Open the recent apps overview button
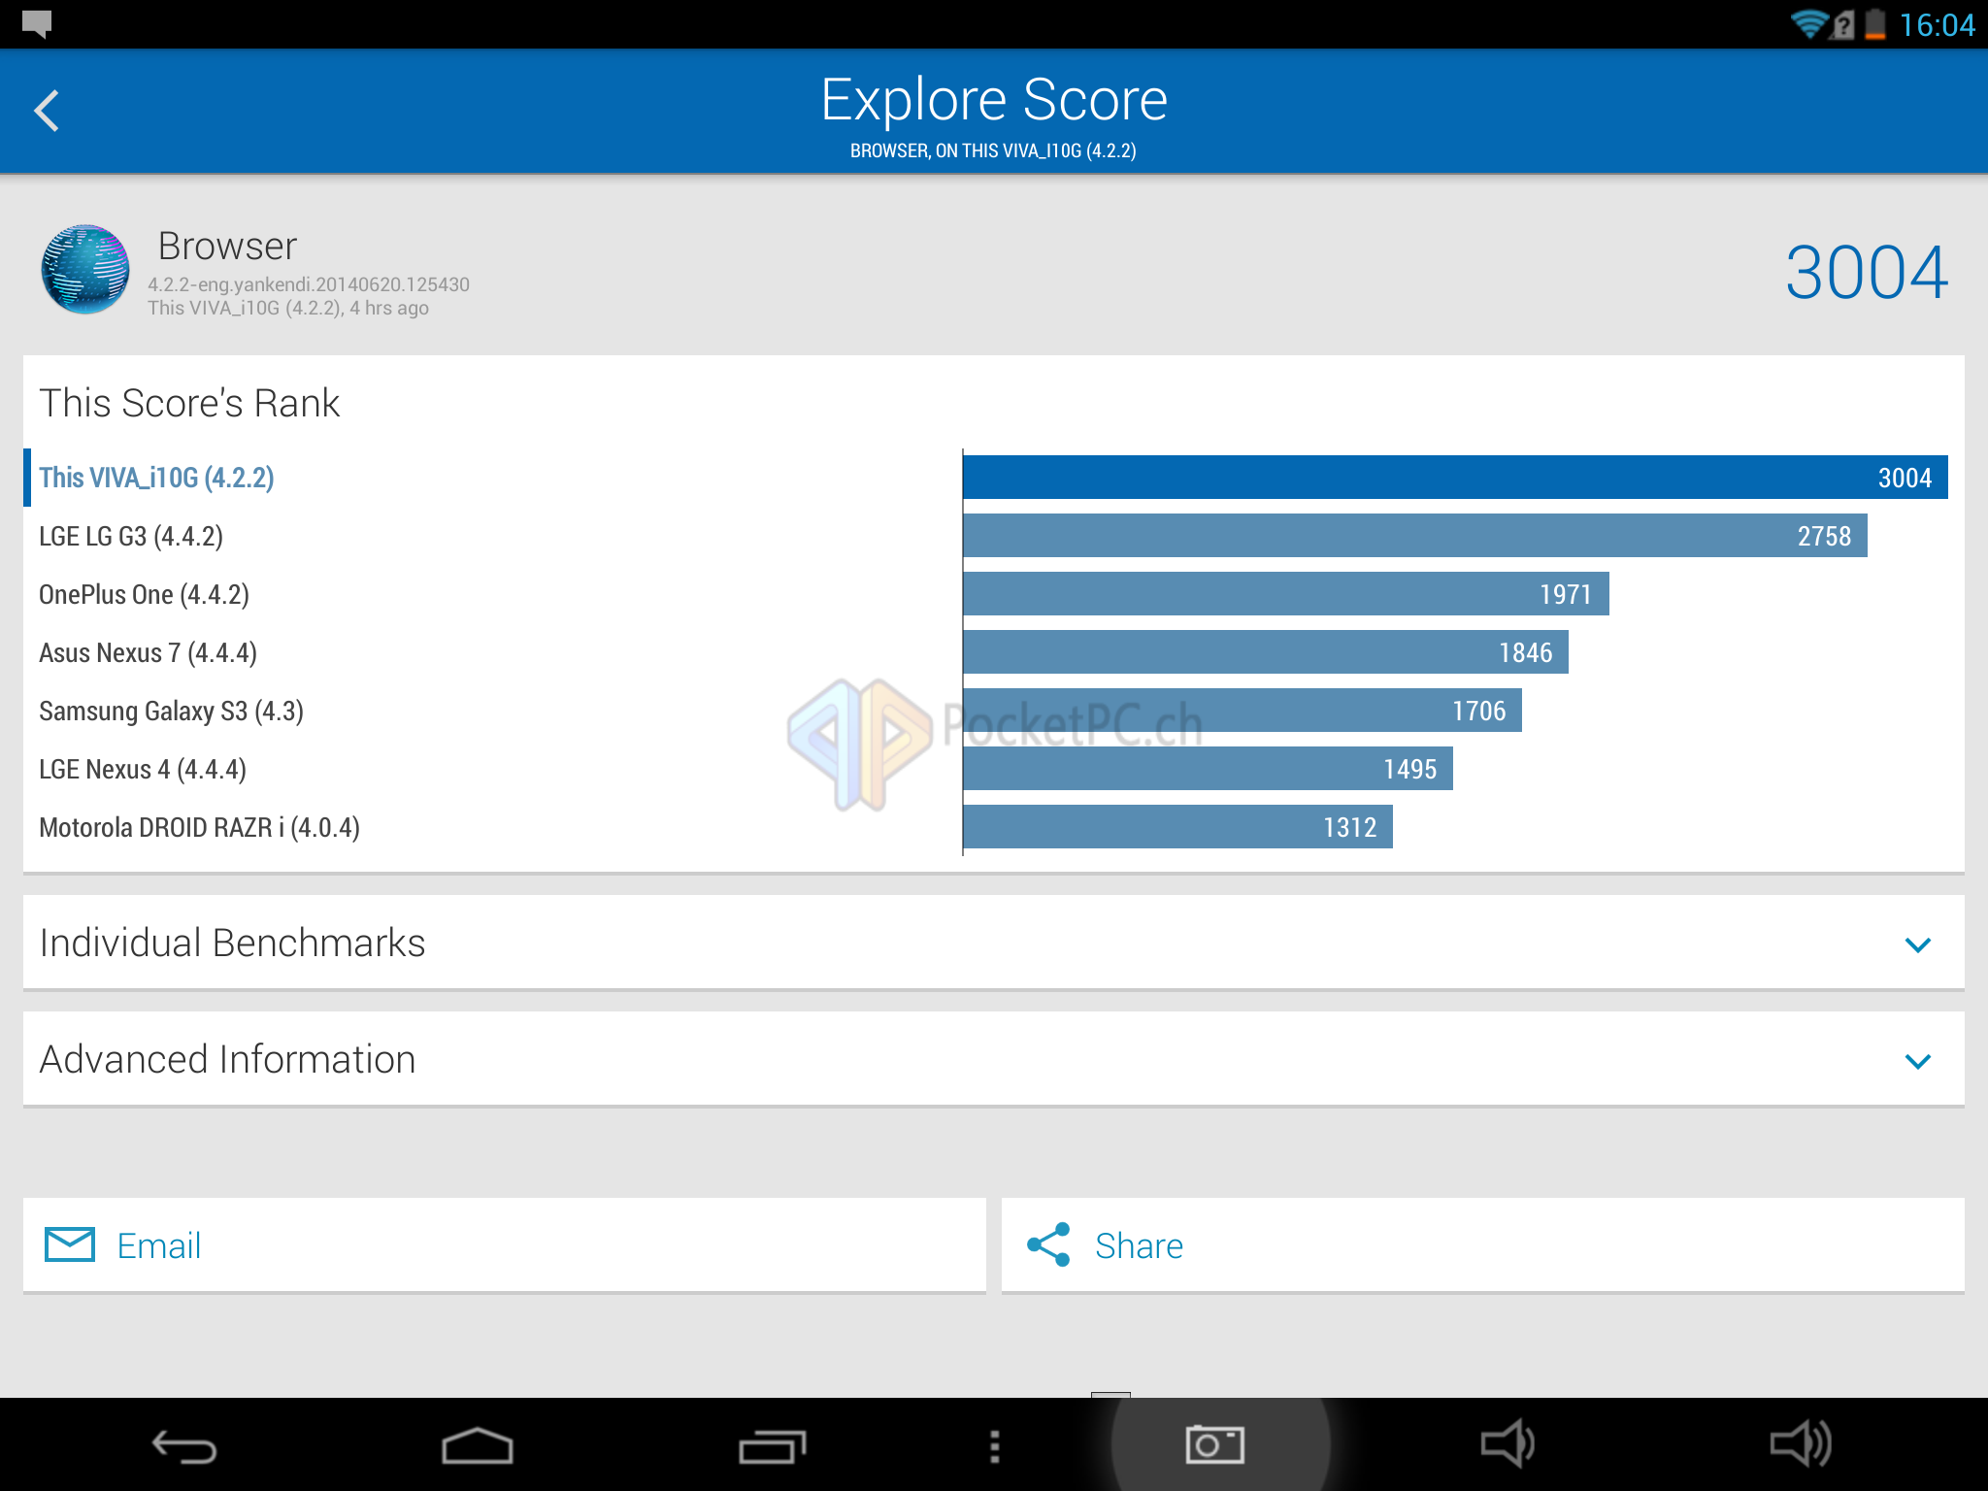Screen dimensions: 1988x1491 tap(772, 1446)
